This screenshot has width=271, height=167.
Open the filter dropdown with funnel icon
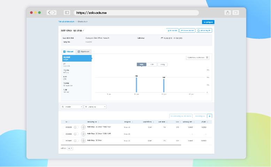click(95, 107)
